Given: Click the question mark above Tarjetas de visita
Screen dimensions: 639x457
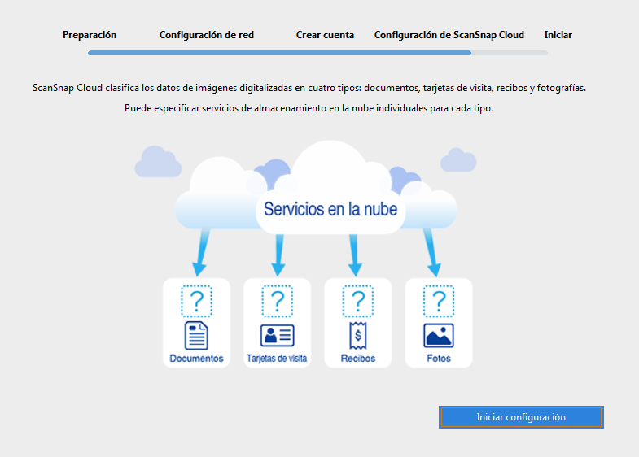Looking at the screenshot, I should click(277, 301).
